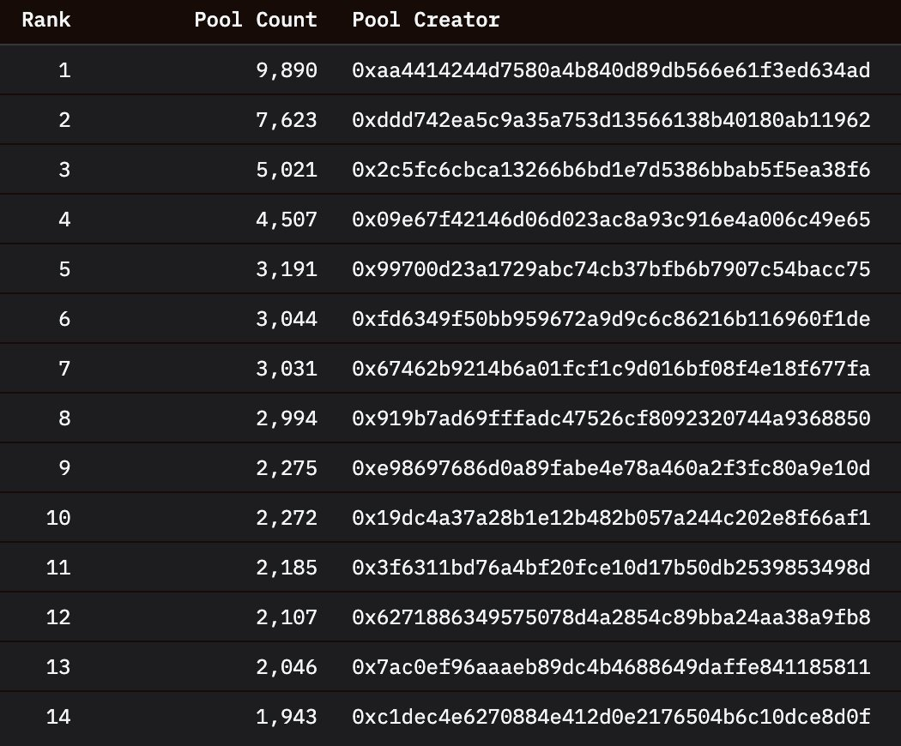
Task: Select address 0xddd742ea5c9a35a753d13566138b40180ab11962
Action: click(x=611, y=120)
